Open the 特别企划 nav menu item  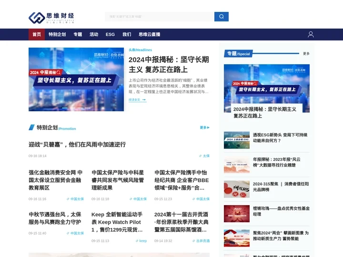[x=57, y=35]
